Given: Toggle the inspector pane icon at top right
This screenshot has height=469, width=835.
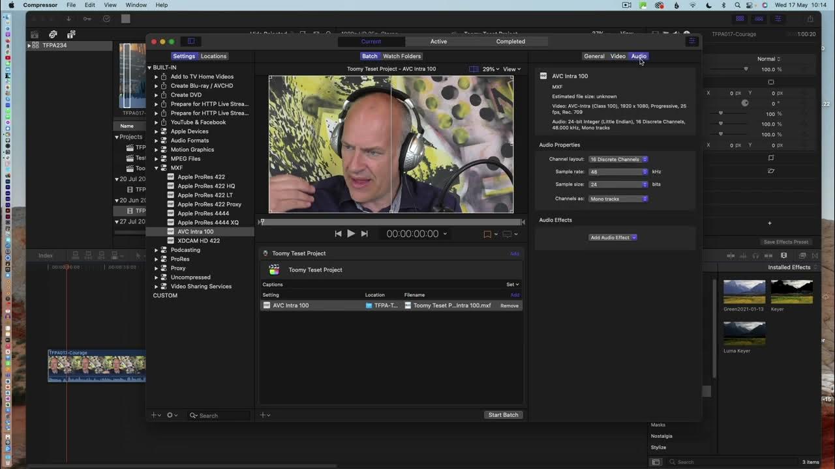Looking at the screenshot, I should click(x=692, y=41).
